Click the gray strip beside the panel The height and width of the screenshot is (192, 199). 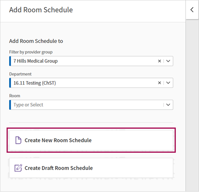click(192, 105)
